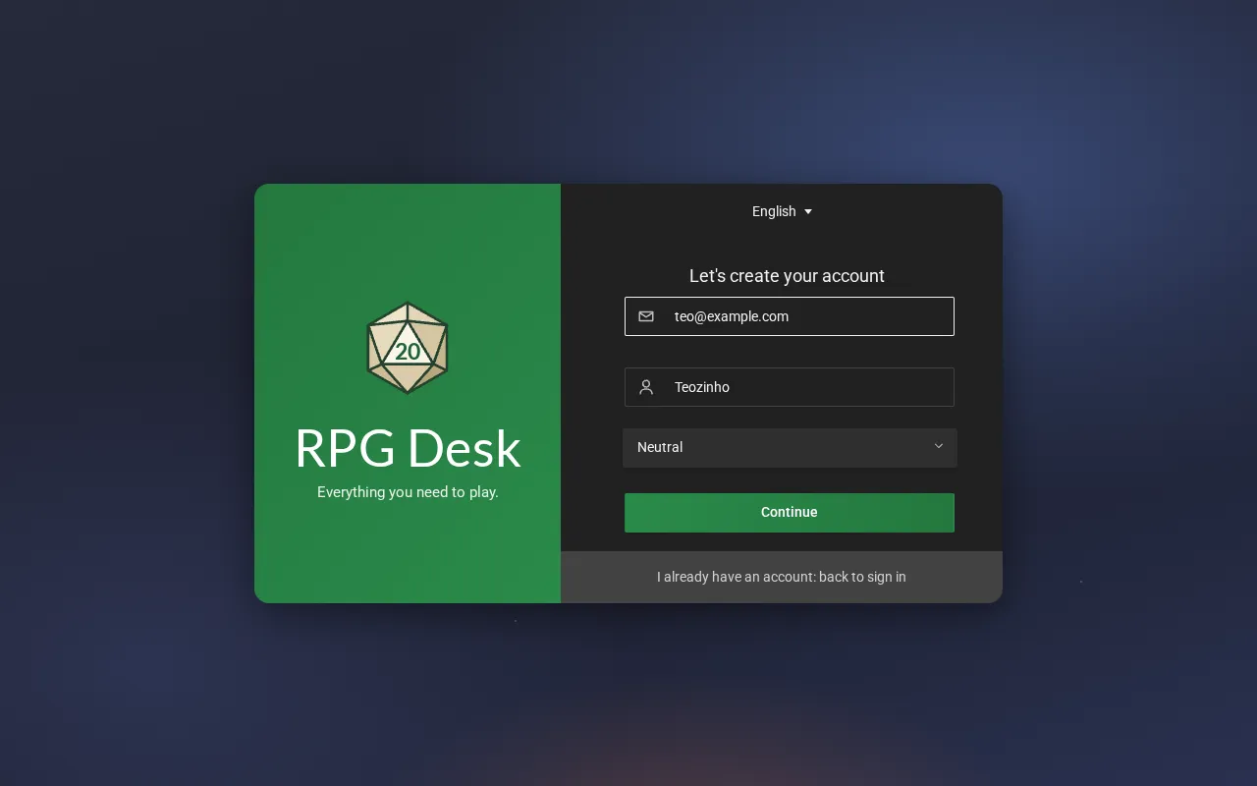
Task: Click the RPG Desk title text
Action: click(408, 448)
